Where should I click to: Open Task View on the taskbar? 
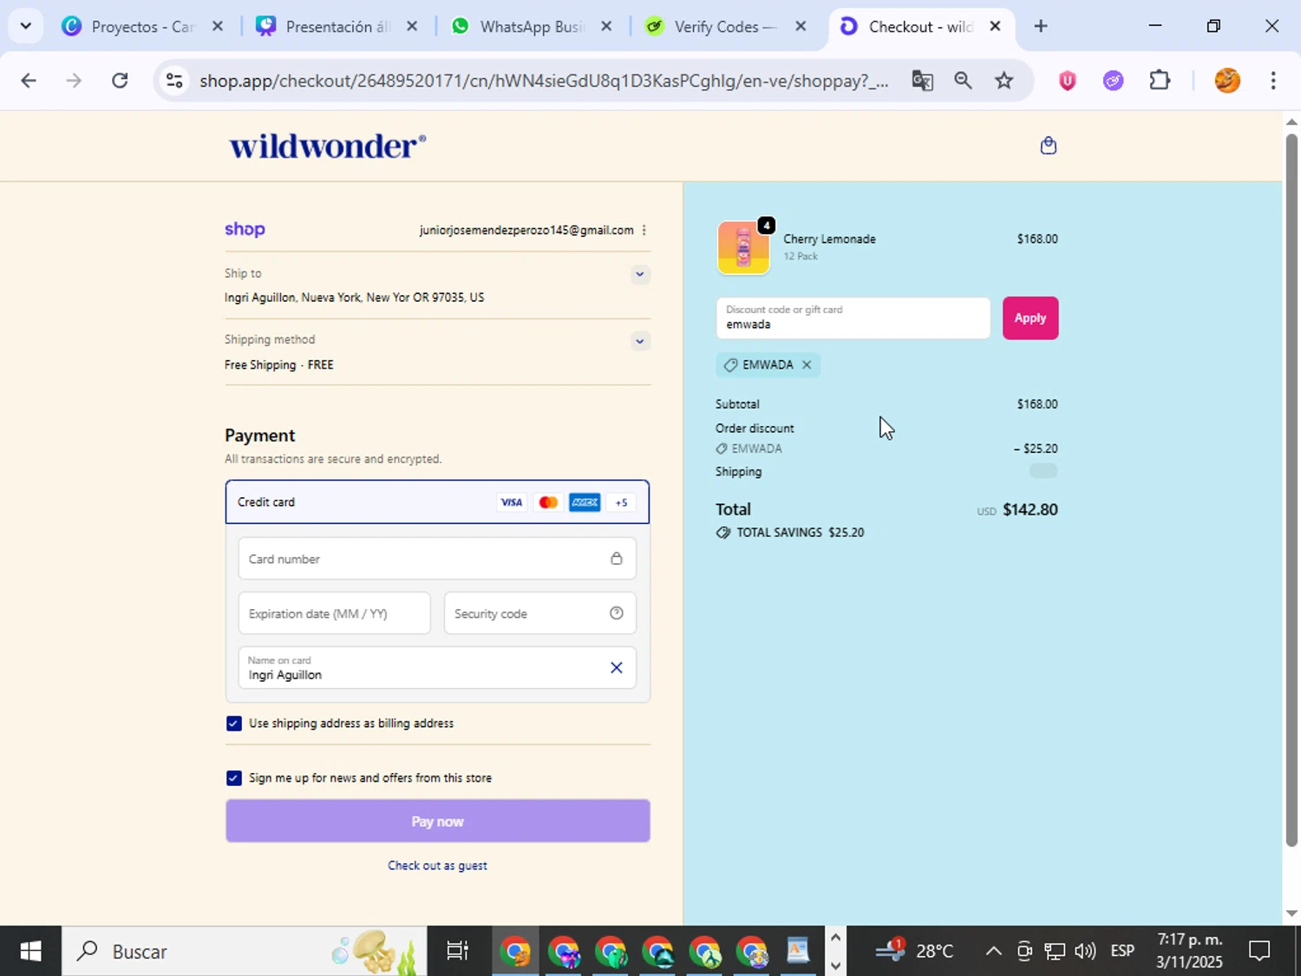tap(456, 952)
